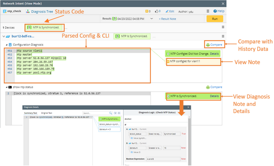The height and width of the screenshot is (166, 274).
Task: Click the device icon in condition A
Action: (130, 129)
